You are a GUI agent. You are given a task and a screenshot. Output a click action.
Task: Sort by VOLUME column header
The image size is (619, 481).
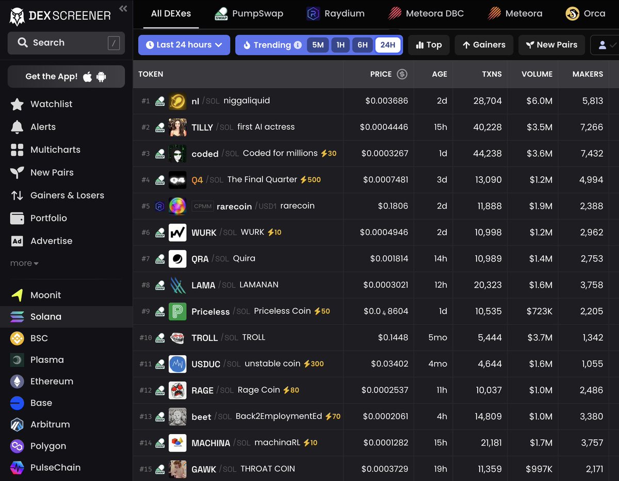pyautogui.click(x=537, y=74)
